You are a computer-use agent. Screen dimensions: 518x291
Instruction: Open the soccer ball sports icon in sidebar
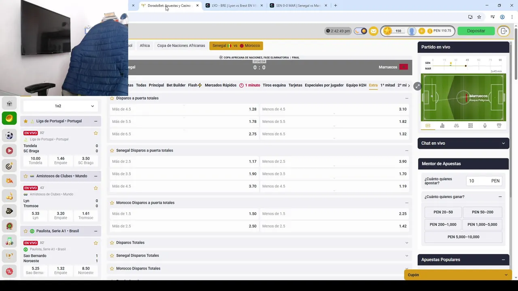9,135
